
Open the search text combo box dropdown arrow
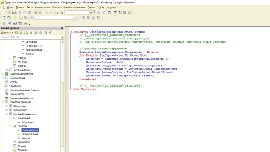tap(91, 12)
